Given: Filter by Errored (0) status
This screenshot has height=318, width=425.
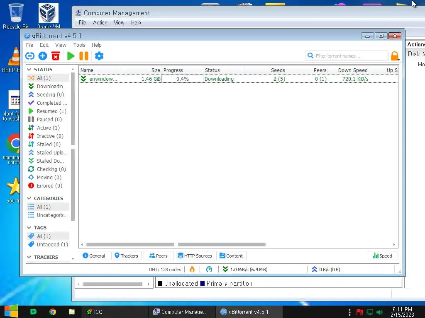Looking at the screenshot, I should pos(48,186).
